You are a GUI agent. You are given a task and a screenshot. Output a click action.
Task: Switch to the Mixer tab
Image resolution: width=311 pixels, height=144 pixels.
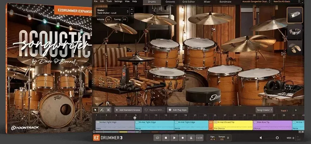point(207,2)
